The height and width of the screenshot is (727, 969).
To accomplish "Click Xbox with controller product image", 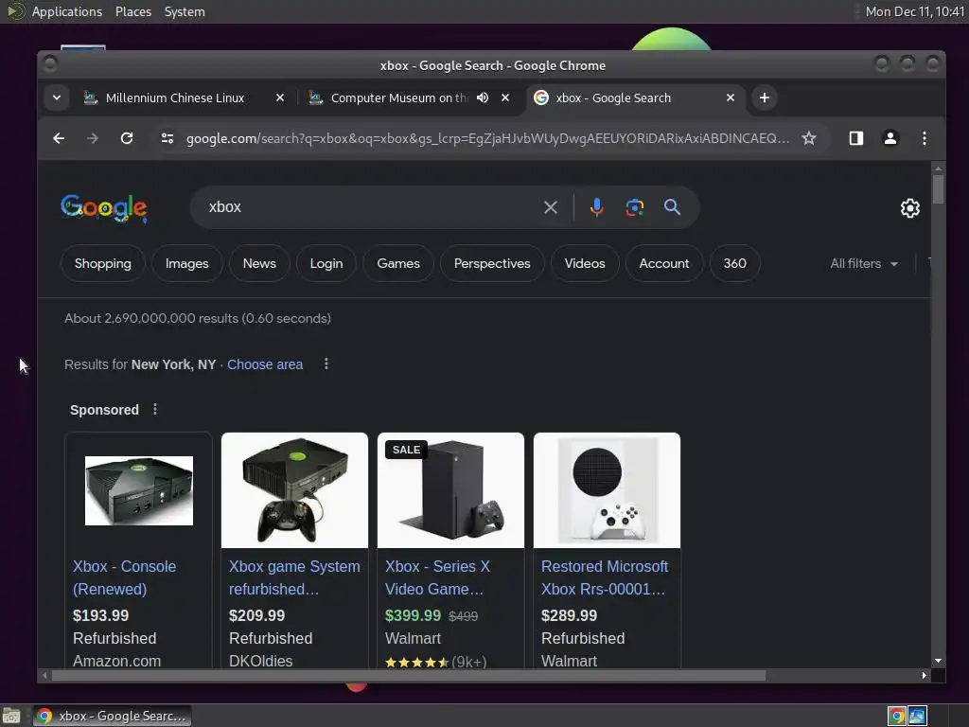I will (295, 490).
